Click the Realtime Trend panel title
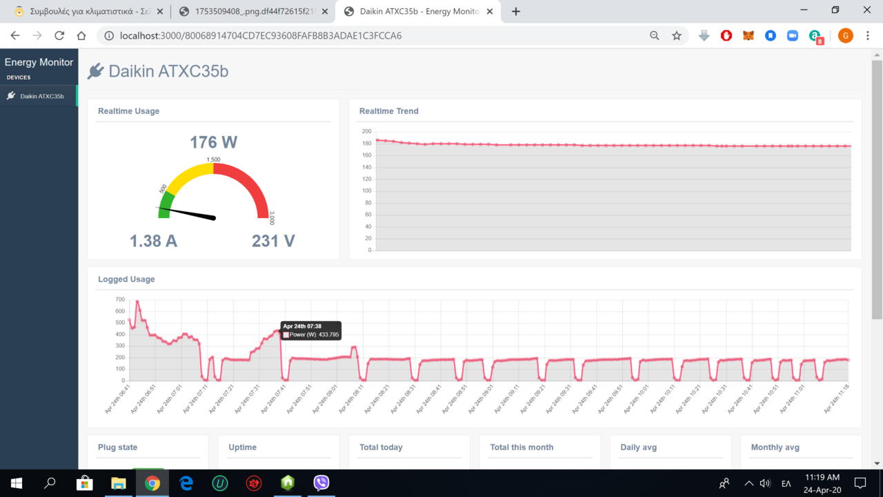883x497 pixels. pyautogui.click(x=389, y=111)
